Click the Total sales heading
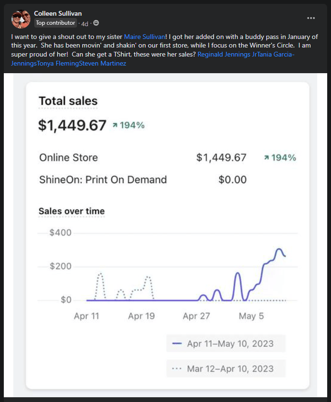Image resolution: width=331 pixels, height=402 pixels. (x=68, y=101)
